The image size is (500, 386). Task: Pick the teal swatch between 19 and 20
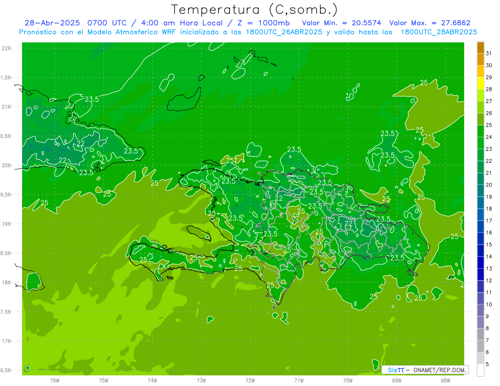pos(480,191)
